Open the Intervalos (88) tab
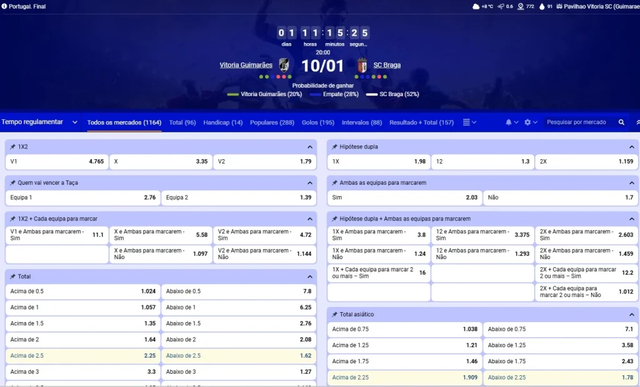This screenshot has height=387, width=640. [x=362, y=122]
